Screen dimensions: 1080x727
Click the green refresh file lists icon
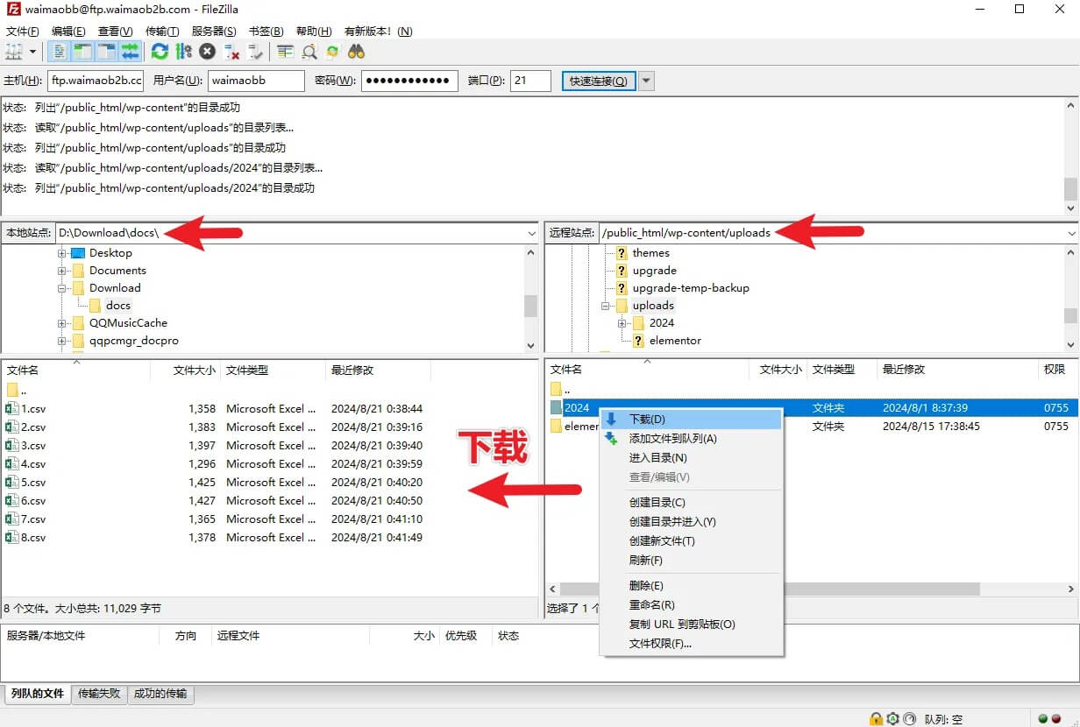point(160,52)
